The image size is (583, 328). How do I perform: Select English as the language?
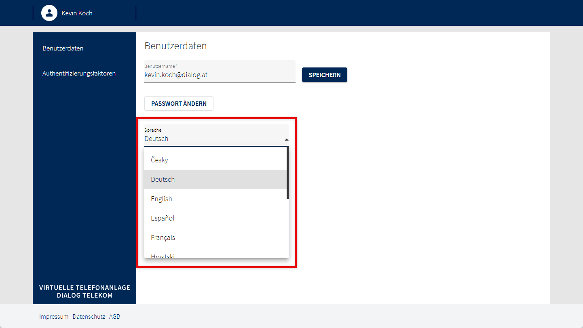pos(161,199)
